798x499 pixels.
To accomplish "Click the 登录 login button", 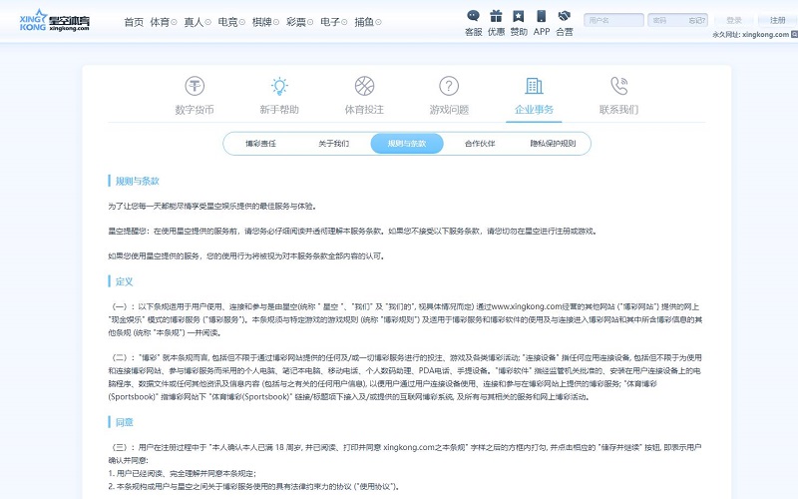I will tap(734, 20).
